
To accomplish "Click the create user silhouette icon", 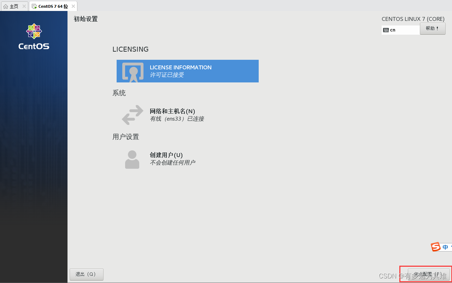I will click(x=132, y=159).
